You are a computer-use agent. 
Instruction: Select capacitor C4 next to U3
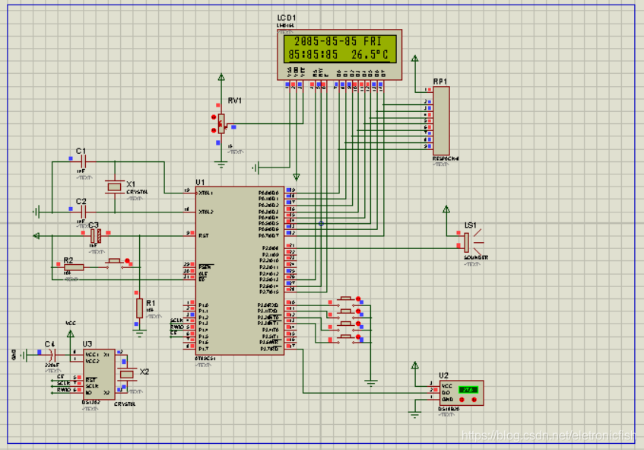tap(52, 355)
